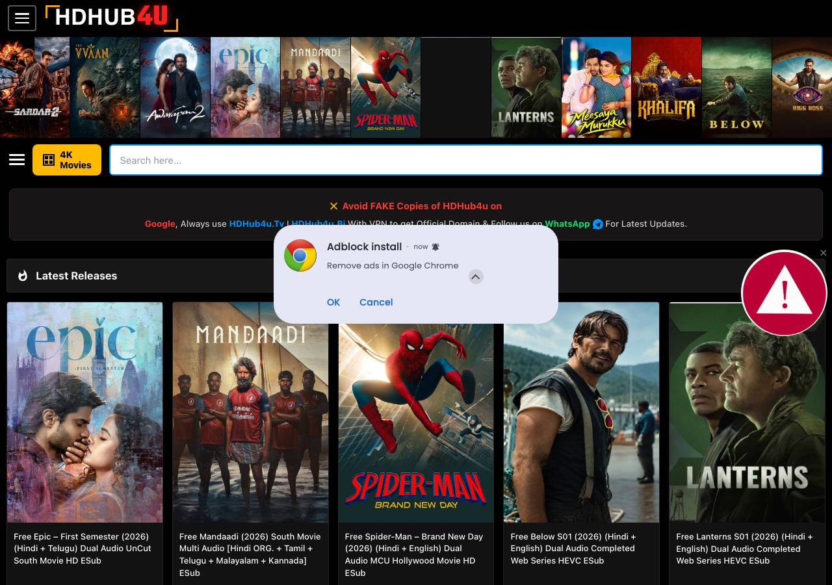Open the Below S01 release card poster
832x585 pixels.
coord(582,412)
